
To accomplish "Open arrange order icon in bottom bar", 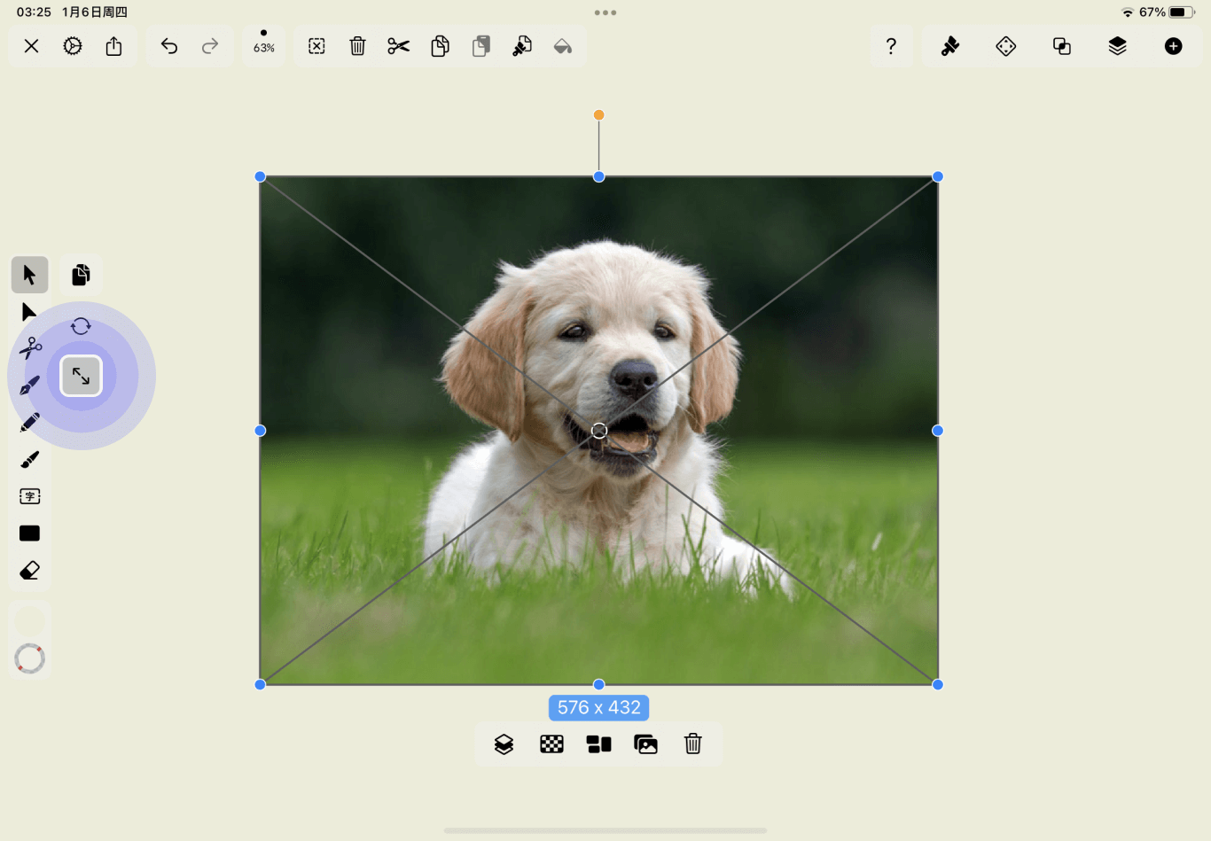I will (x=504, y=744).
